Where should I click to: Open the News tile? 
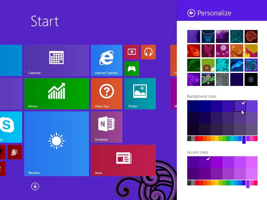(123, 160)
